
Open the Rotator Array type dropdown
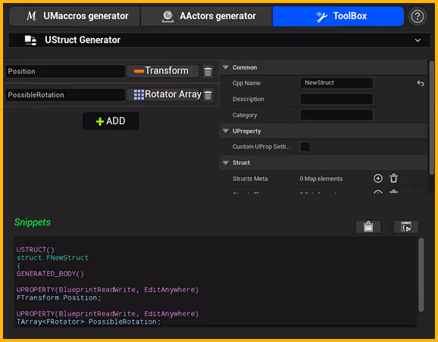164,95
